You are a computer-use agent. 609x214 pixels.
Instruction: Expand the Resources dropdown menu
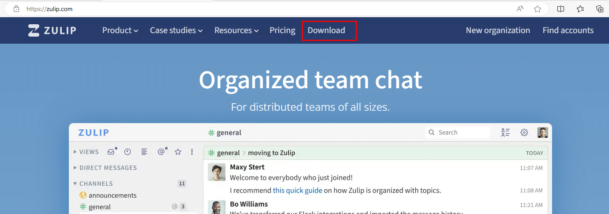point(236,30)
